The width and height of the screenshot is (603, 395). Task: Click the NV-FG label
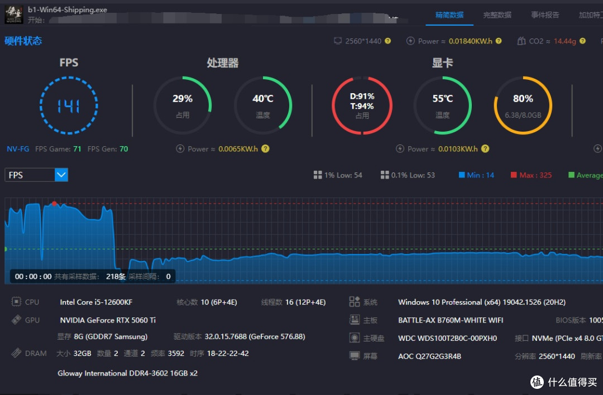click(18, 149)
